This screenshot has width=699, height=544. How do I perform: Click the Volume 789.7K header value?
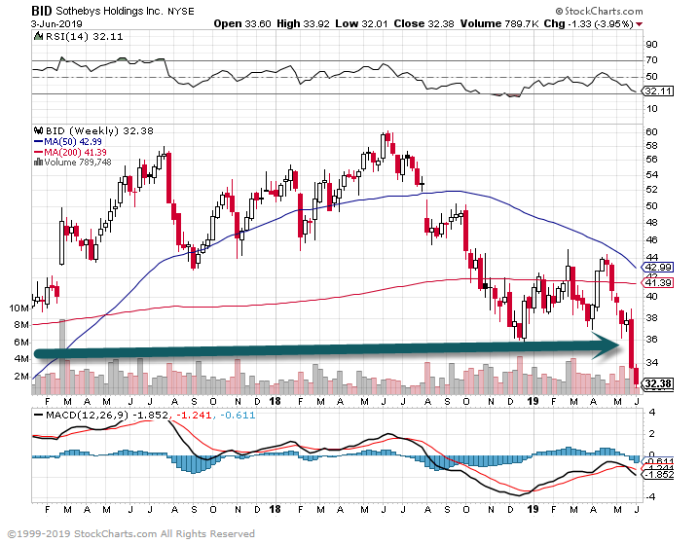499,23
